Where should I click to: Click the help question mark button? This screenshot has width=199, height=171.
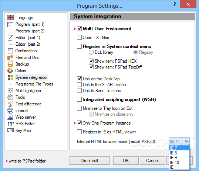175,4
